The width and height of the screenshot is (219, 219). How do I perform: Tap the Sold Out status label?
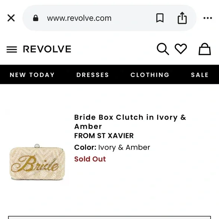coord(90,159)
